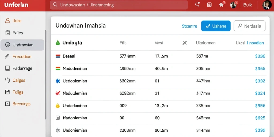Viewport: 274px width, 137px height.
Task: Open the Fuligs sidebar item
Action: [18, 92]
